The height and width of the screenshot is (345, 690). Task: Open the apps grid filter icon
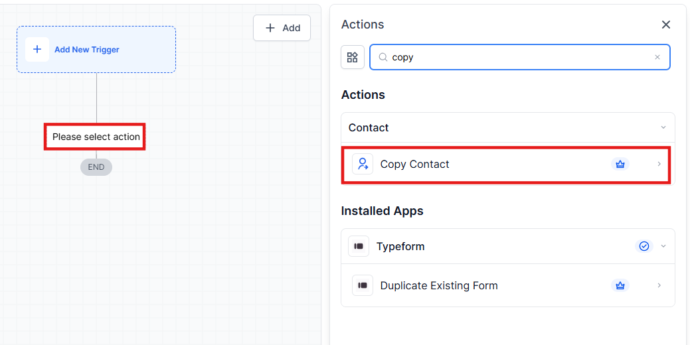[x=353, y=57]
